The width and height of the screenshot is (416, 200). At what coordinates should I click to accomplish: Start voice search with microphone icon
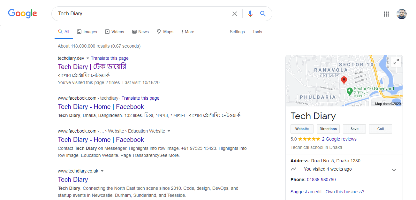click(x=250, y=14)
